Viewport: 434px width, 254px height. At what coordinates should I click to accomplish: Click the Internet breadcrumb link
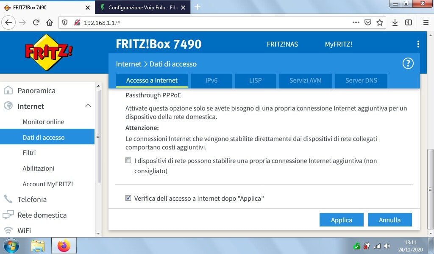coord(128,64)
